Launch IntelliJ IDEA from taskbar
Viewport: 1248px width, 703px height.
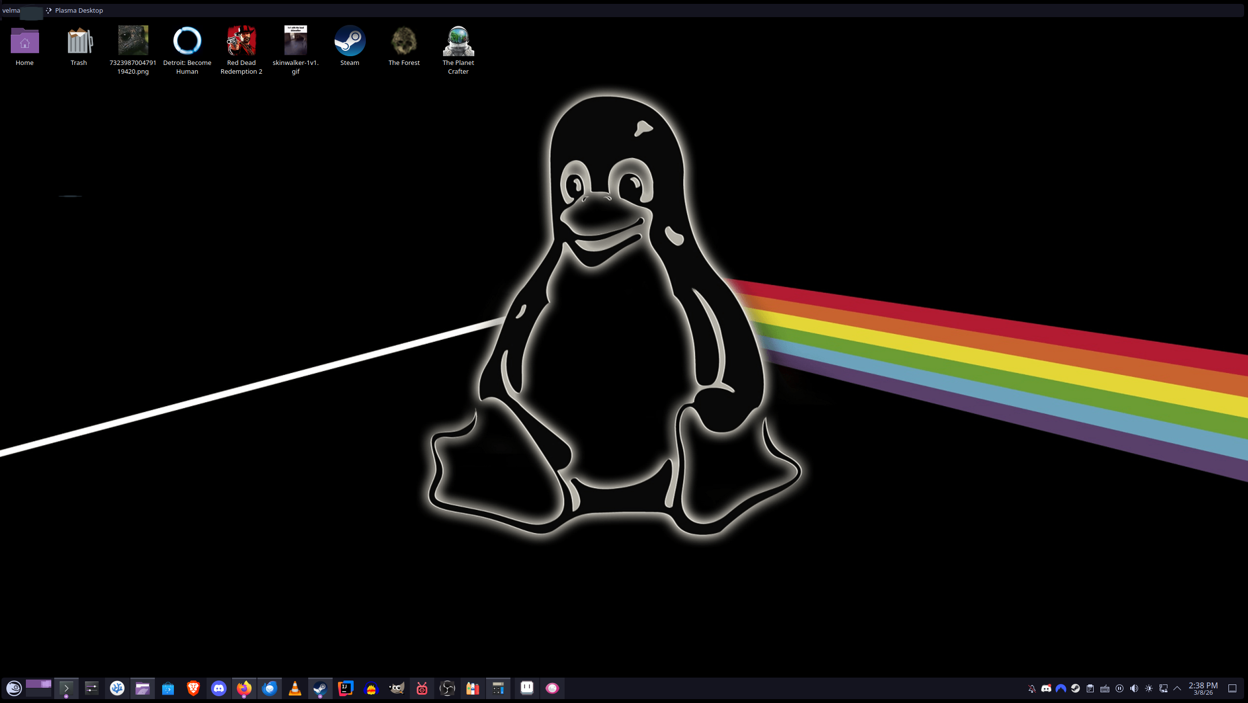[346, 688]
